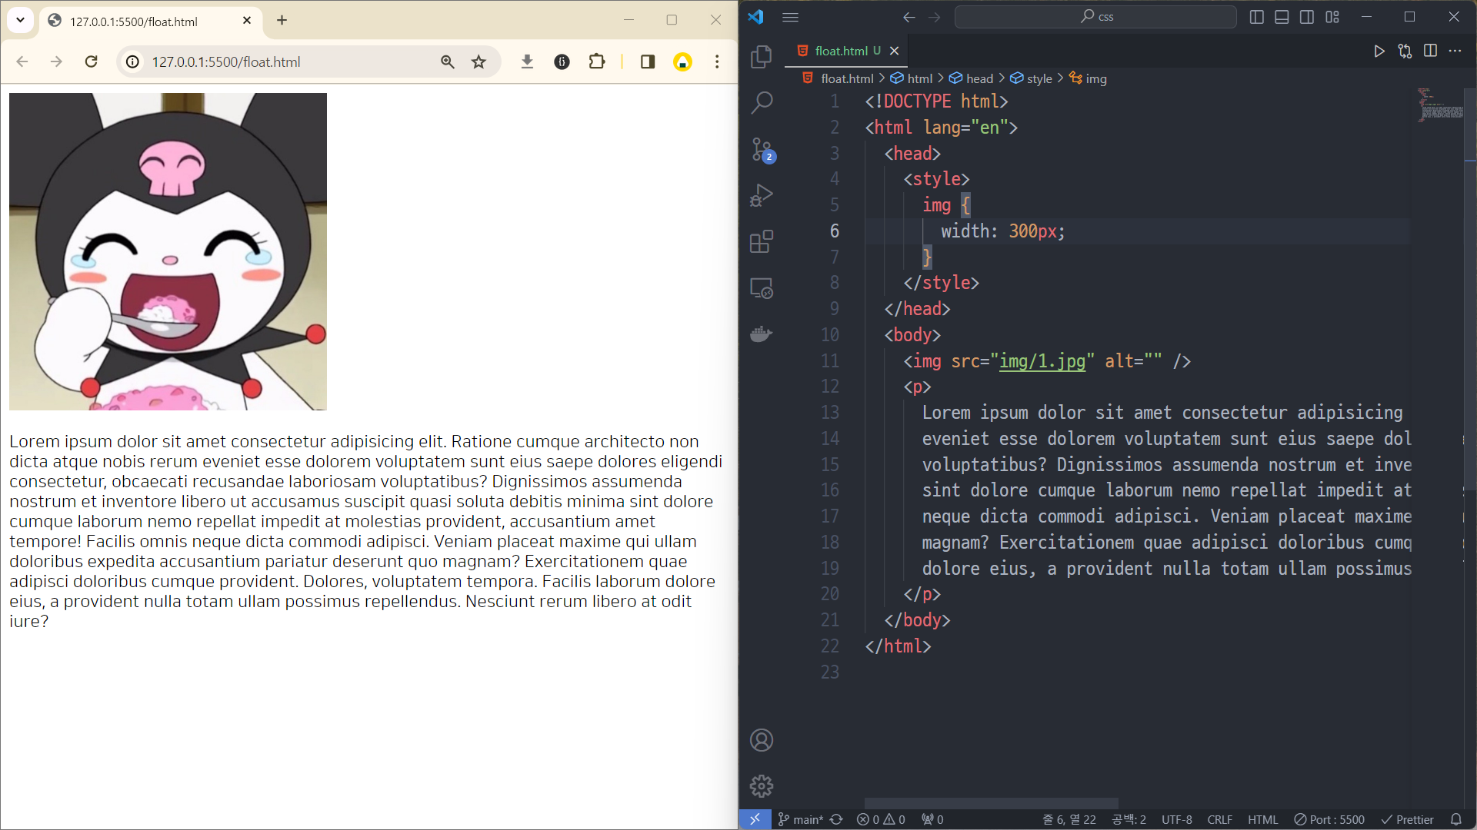Open Run and Debug view

tap(761, 195)
